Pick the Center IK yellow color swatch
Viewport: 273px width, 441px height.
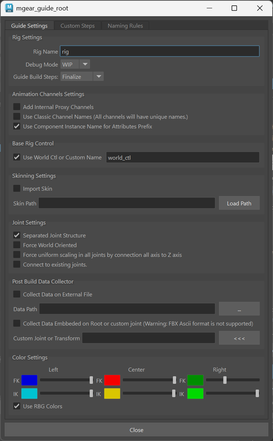click(112, 394)
